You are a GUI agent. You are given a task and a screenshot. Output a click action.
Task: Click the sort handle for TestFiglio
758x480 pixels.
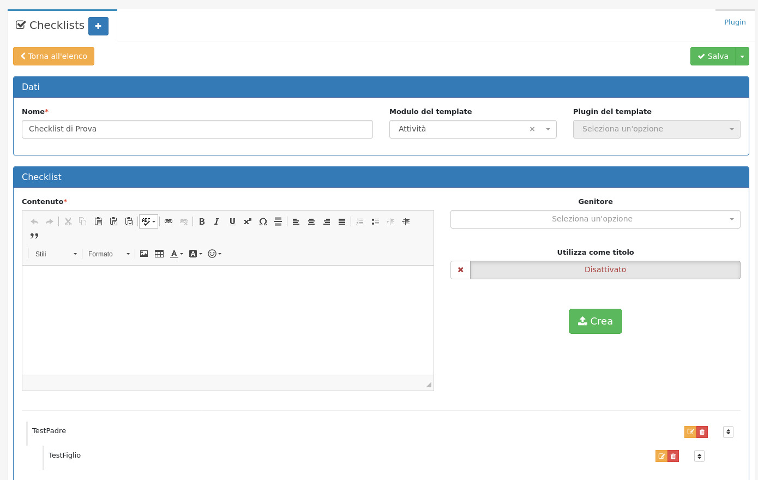pos(699,456)
